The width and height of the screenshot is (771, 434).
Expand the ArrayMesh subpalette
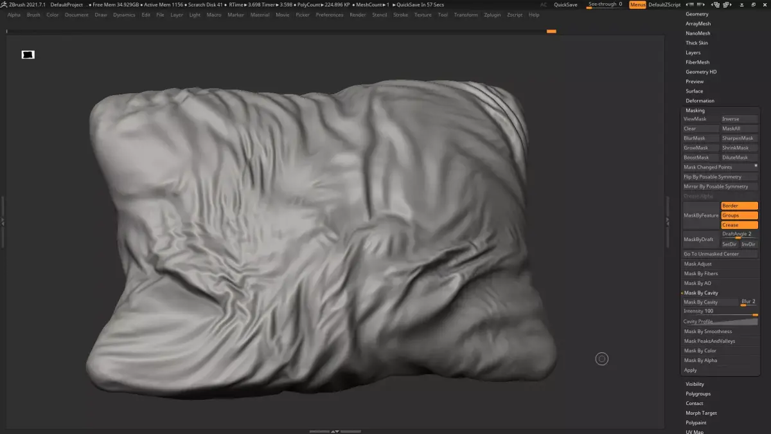coord(698,24)
